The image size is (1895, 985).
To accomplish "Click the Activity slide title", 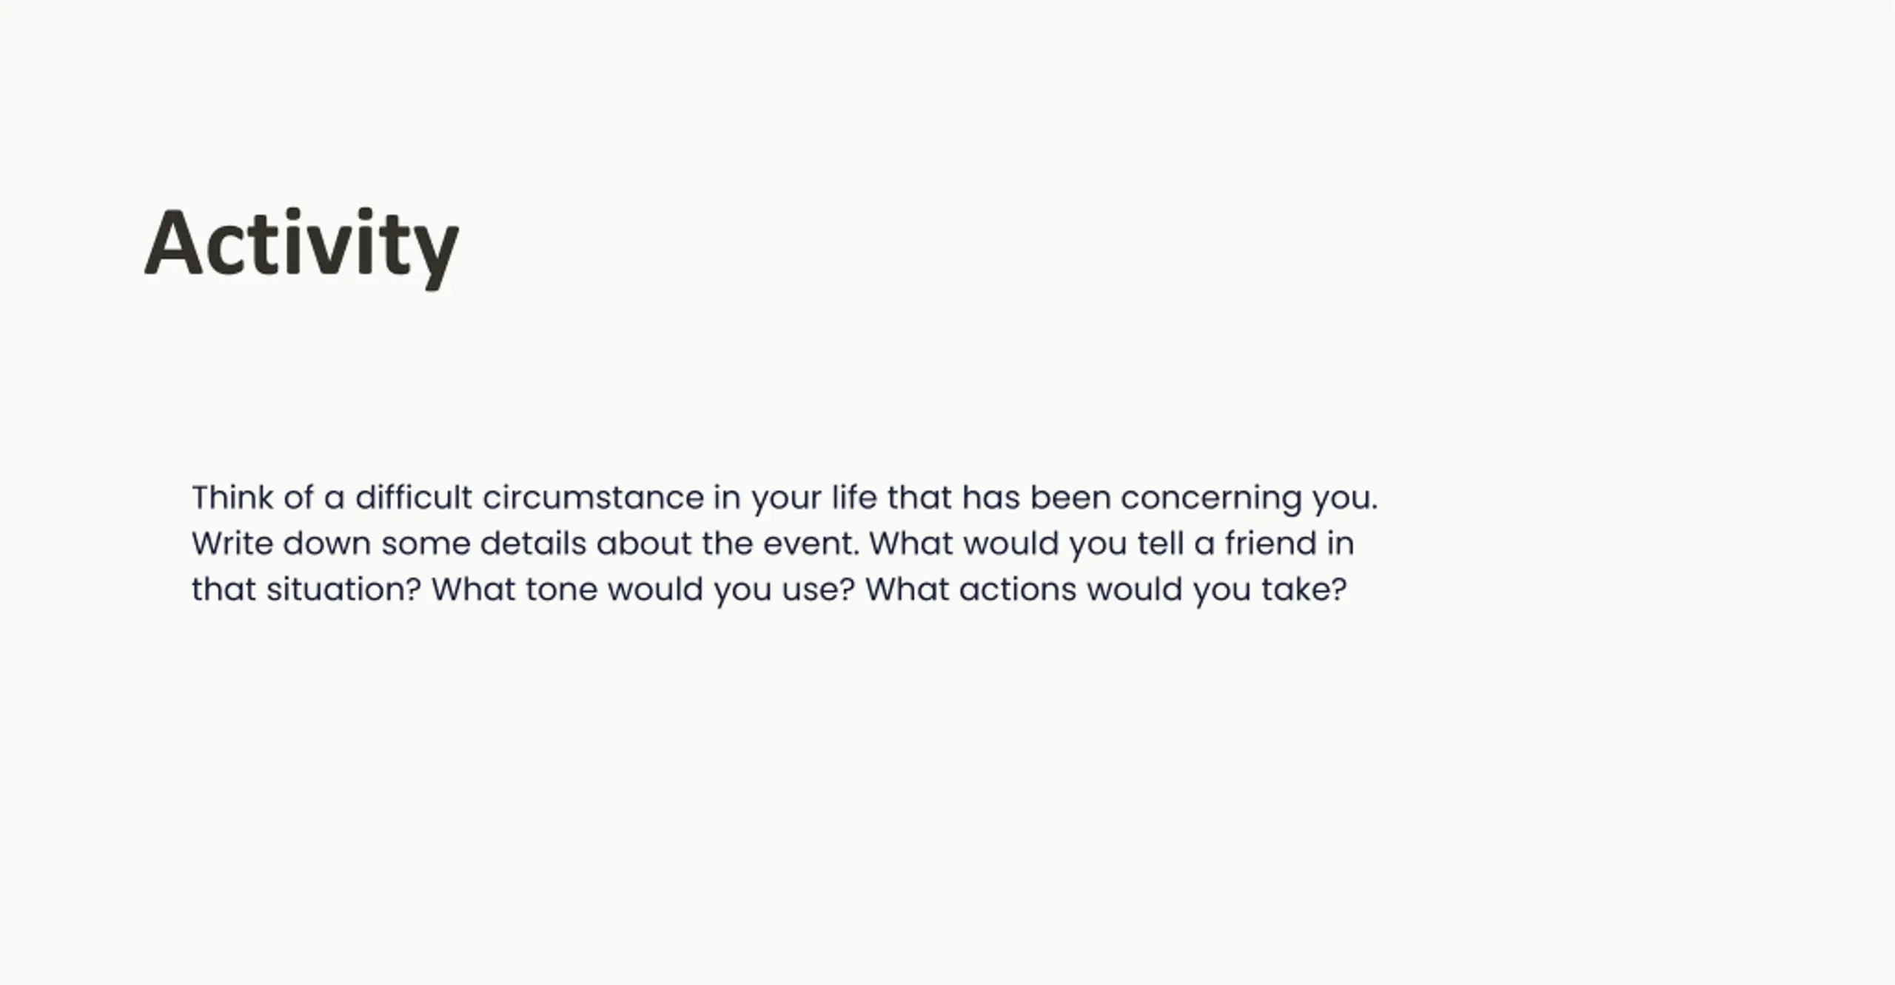I will (x=302, y=246).
